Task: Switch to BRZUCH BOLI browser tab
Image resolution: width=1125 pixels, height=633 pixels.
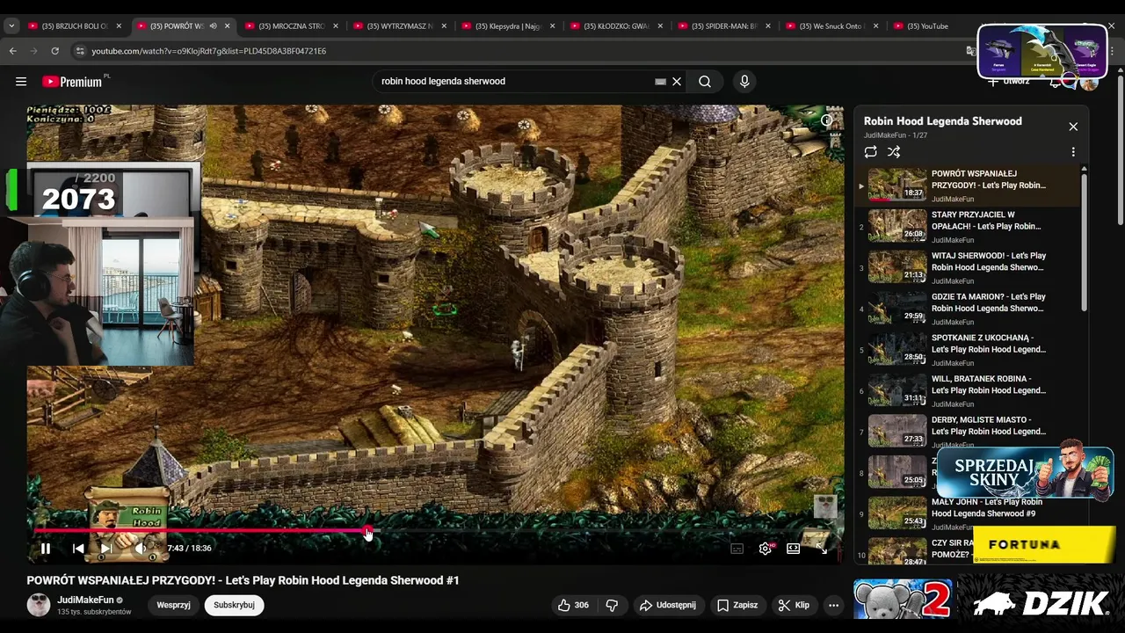Action: 76,26
